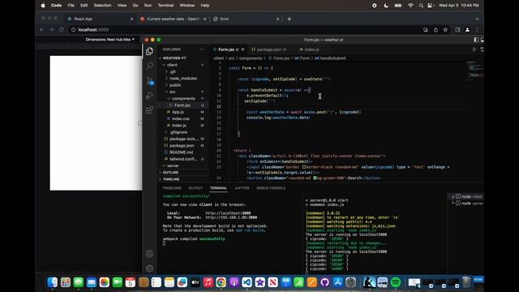Viewport: 519px width, 292px height.
Task: Click the components breadcrumb
Action: 251,58
